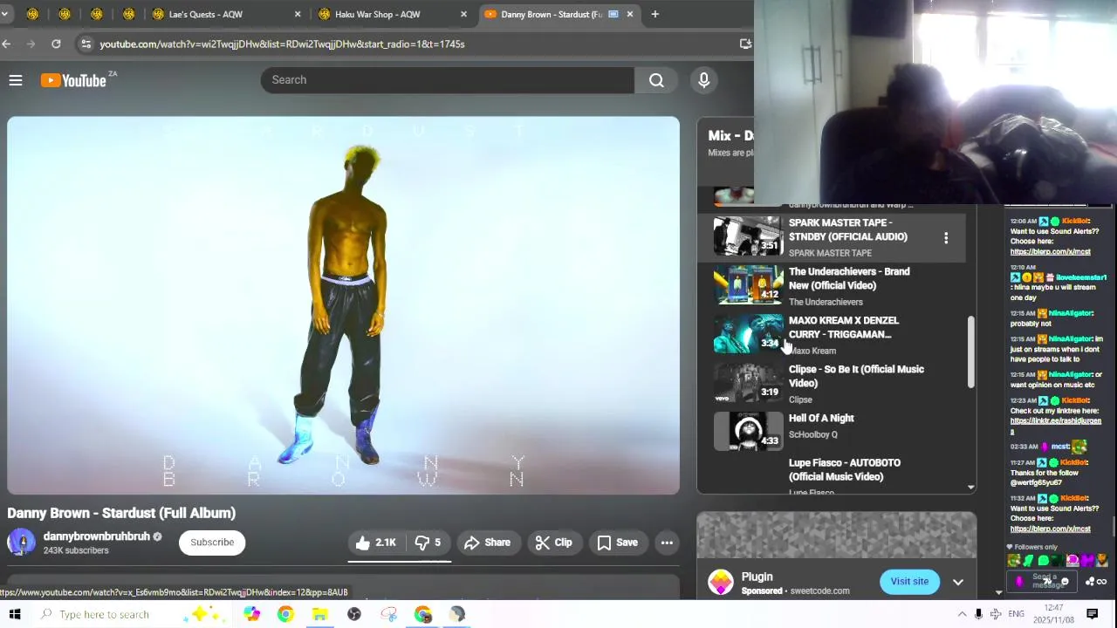Screen dimensions: 1117x628
Task: Click the address bar URL
Action: point(282,44)
